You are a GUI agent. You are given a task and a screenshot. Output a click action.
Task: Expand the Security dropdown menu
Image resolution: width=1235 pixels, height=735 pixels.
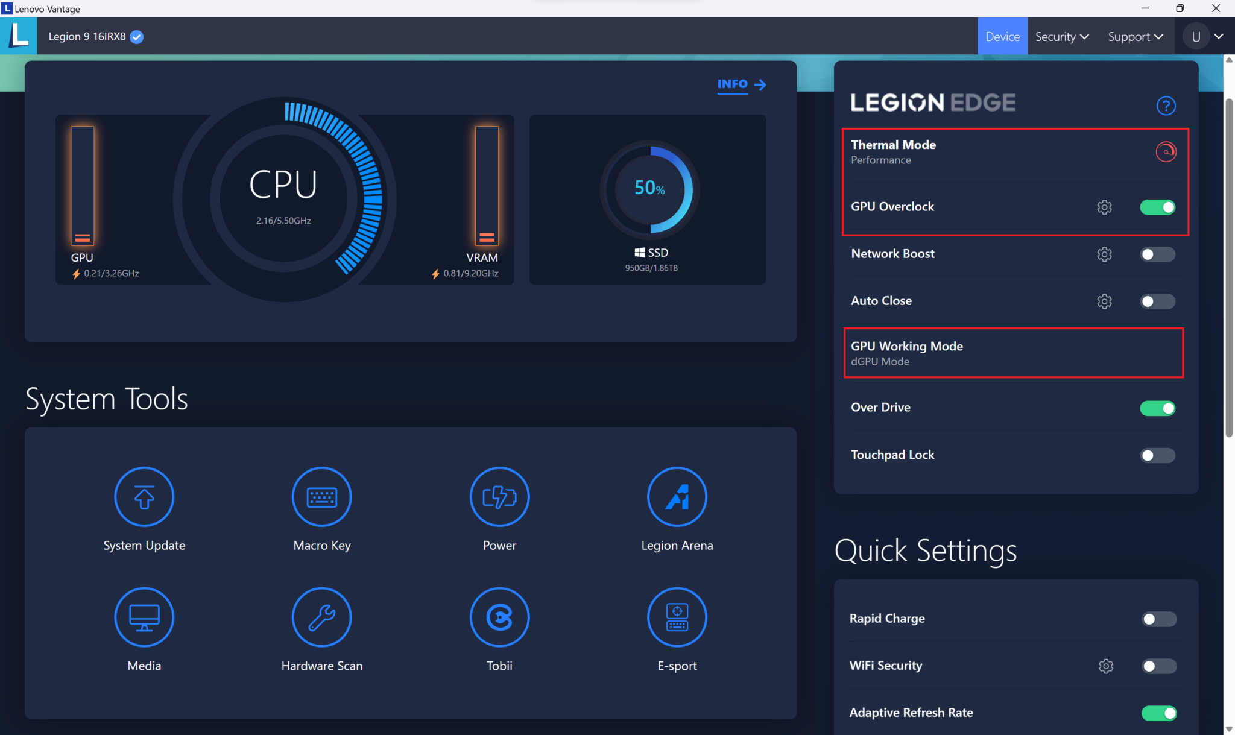point(1061,37)
